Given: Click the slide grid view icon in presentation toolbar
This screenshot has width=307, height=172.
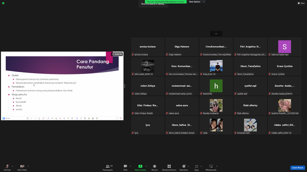Looking at the screenshot, I should 28,118.
